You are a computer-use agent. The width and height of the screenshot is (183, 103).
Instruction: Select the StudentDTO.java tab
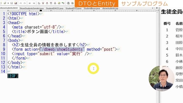tap(73, 8)
